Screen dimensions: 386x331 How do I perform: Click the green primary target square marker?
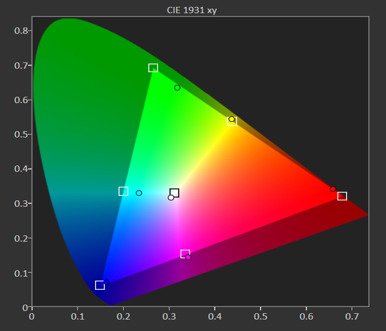coord(153,68)
